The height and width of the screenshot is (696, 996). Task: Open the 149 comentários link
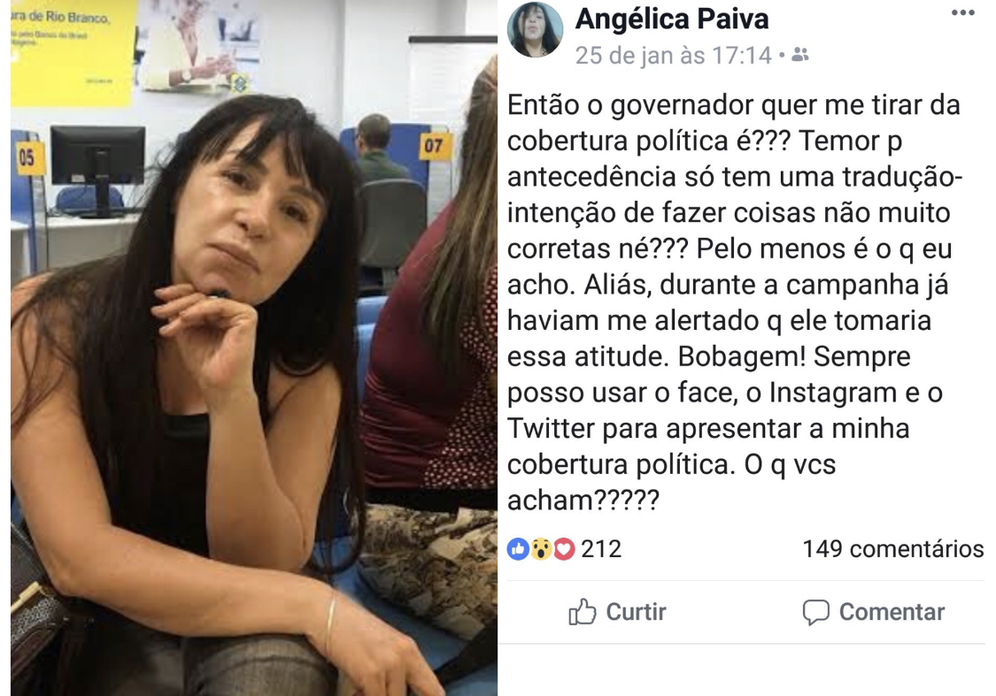coord(893,549)
